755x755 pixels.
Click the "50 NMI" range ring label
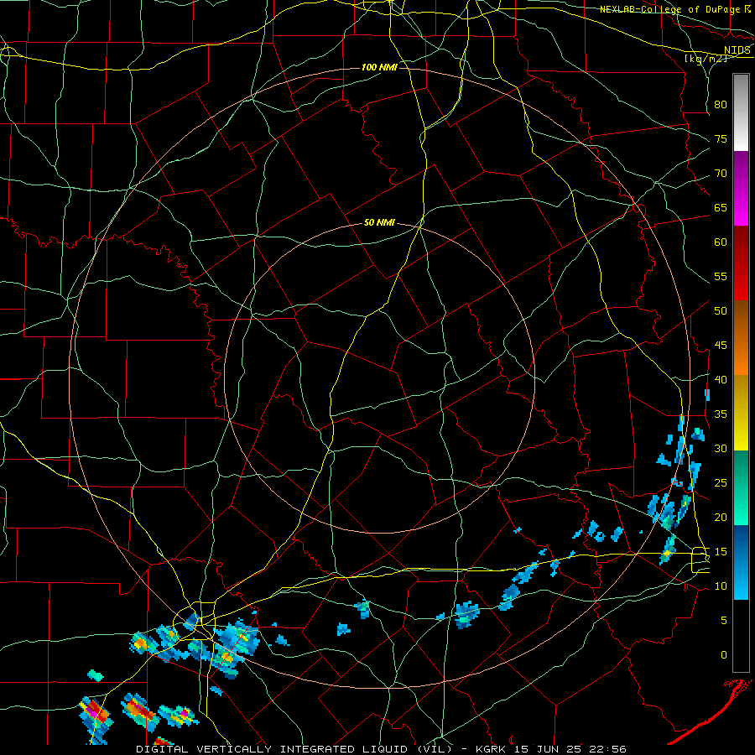(379, 222)
